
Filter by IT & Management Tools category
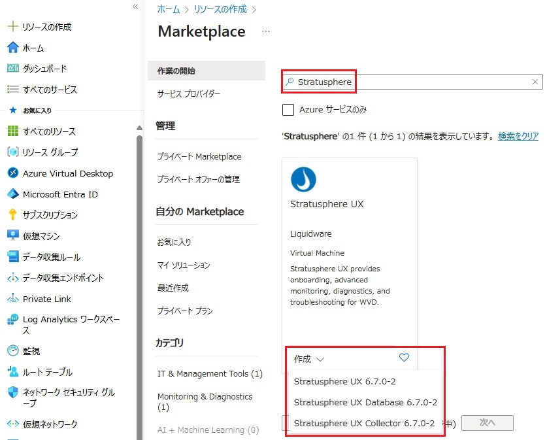coord(210,374)
